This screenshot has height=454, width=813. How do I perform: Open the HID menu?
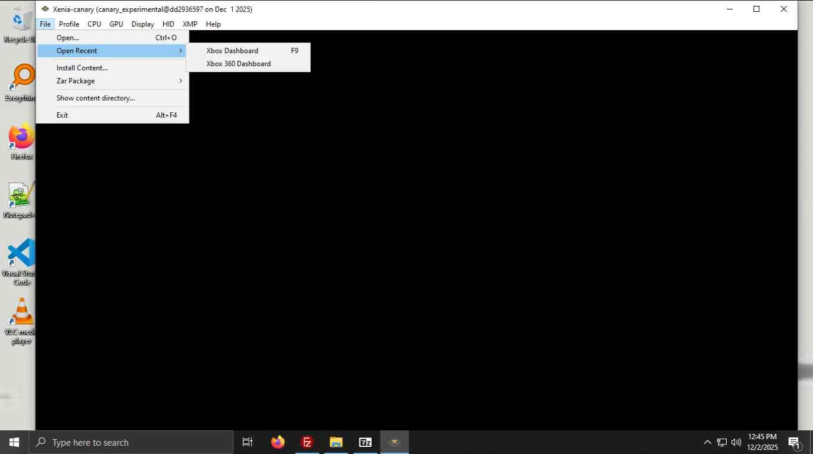pos(168,24)
